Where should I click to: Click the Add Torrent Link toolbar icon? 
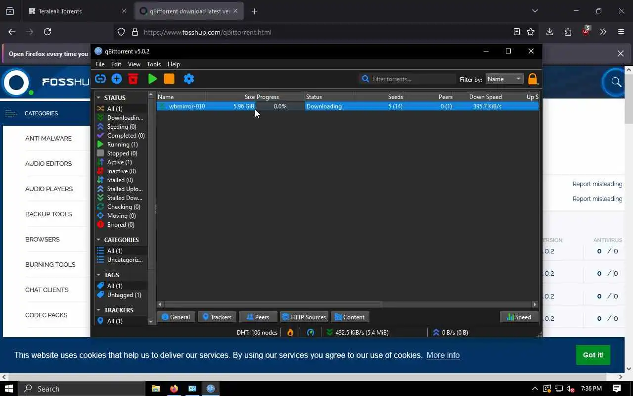(x=100, y=79)
